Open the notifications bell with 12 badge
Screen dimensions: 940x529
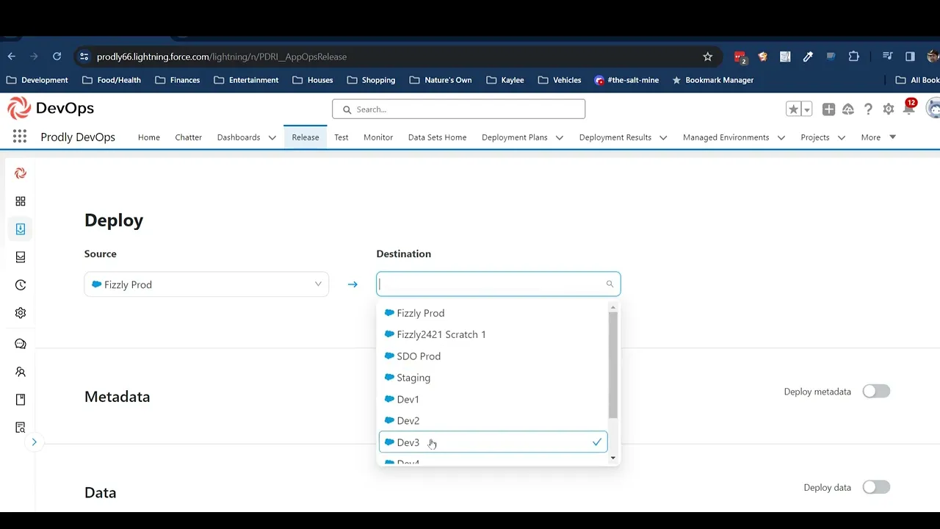point(909,108)
